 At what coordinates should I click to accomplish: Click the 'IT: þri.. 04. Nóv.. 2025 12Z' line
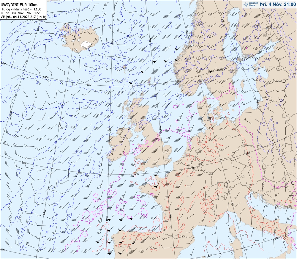(x=20, y=13)
